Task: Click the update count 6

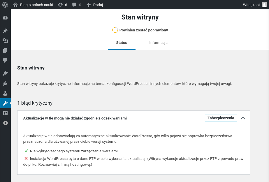Action: tap(66, 5)
